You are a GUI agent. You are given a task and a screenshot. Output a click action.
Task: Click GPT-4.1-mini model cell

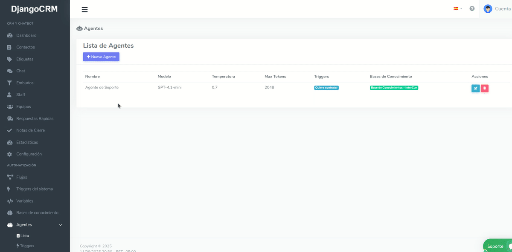[x=169, y=87]
